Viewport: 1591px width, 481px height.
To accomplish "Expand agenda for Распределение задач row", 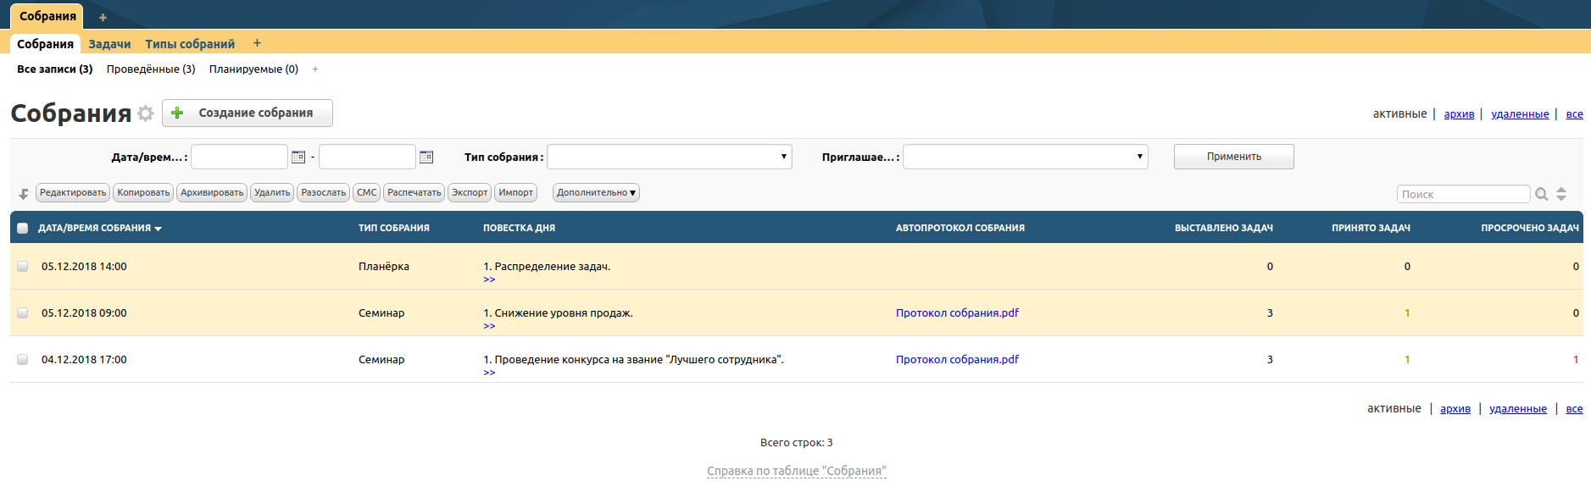I will (x=489, y=279).
